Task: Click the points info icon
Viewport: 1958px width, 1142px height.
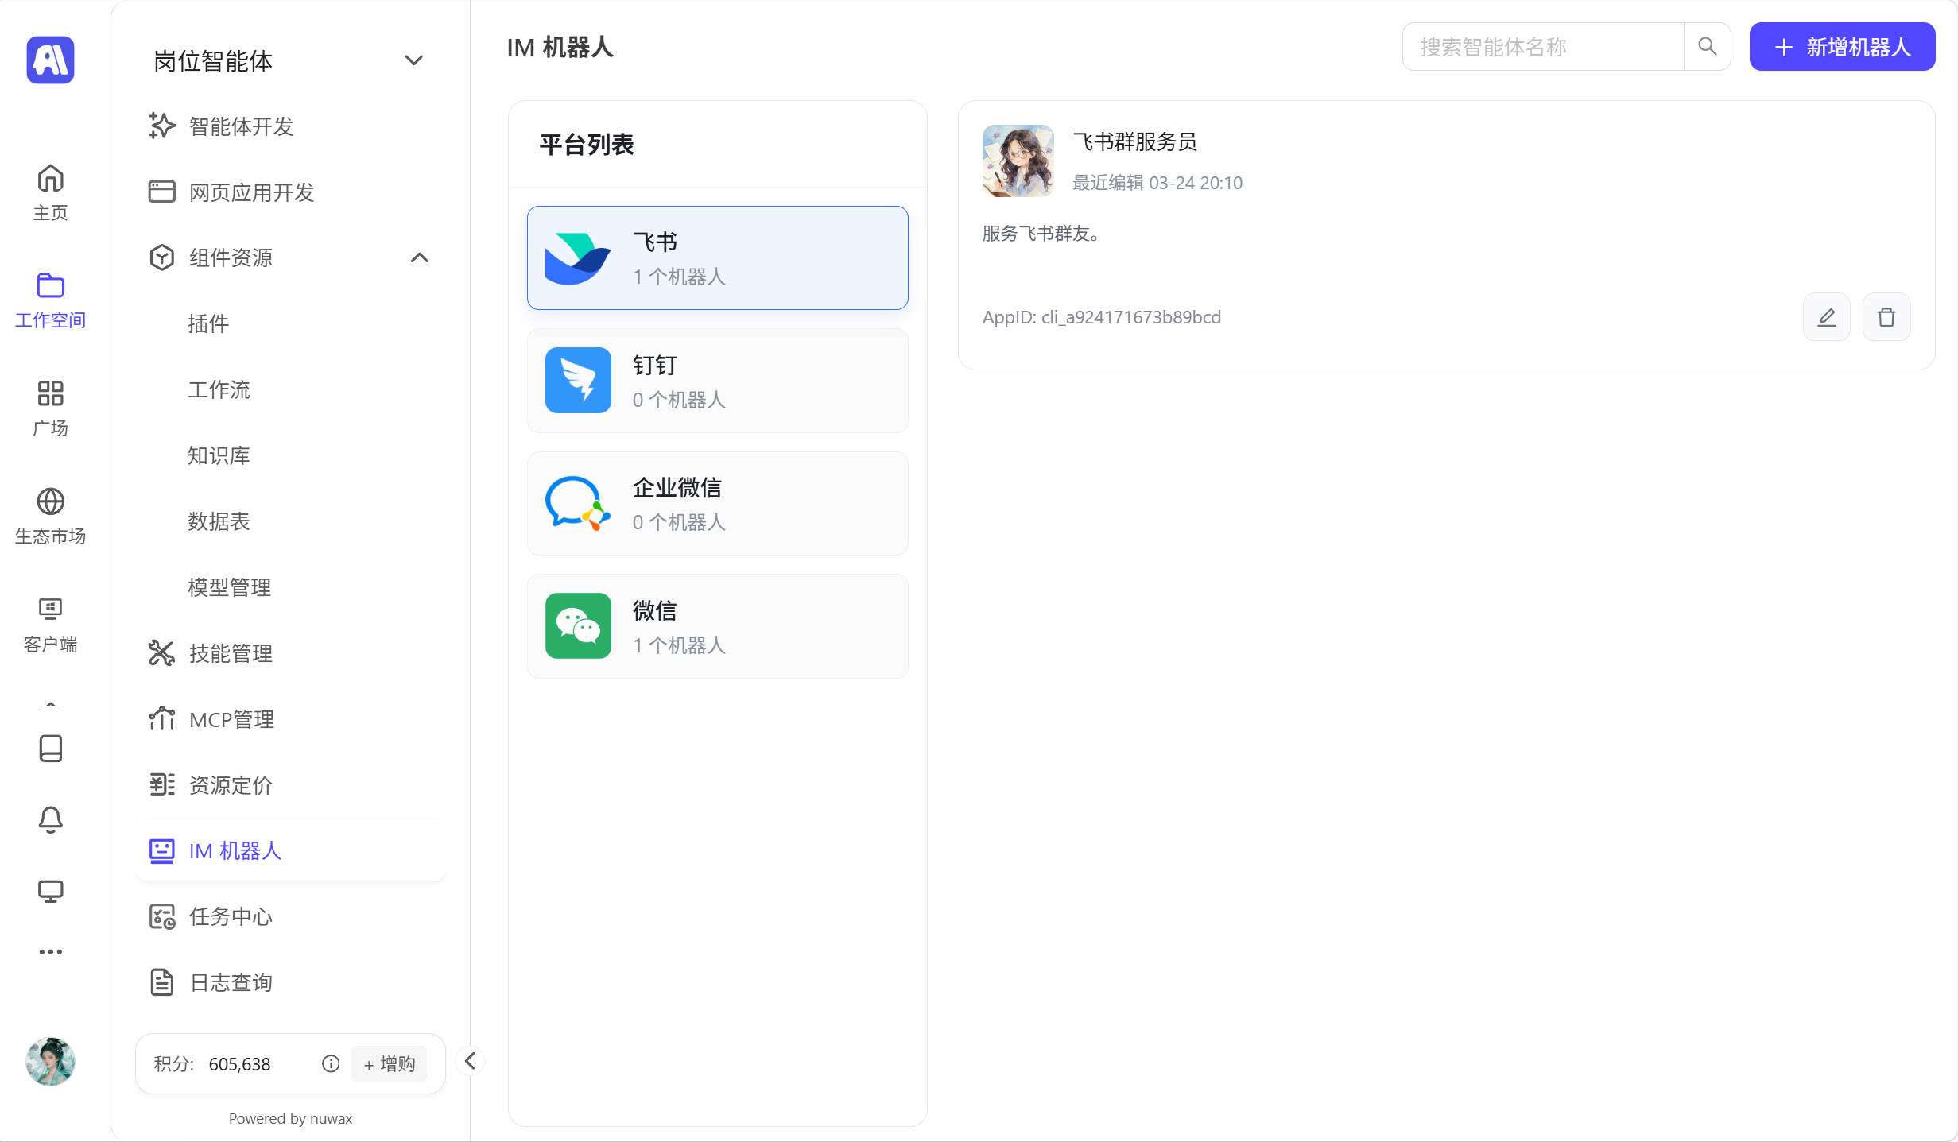Action: coord(331,1064)
